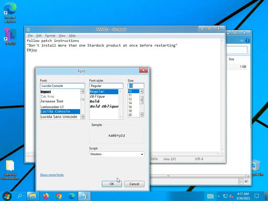Launch Firefox from the taskbar

46,196
